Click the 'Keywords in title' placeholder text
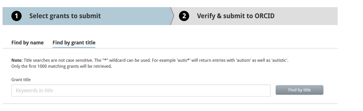 tap(34, 91)
